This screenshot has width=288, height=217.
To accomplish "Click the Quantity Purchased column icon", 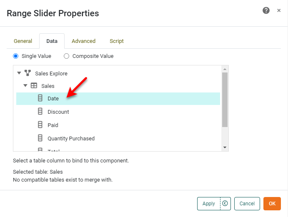I will coord(40,138).
